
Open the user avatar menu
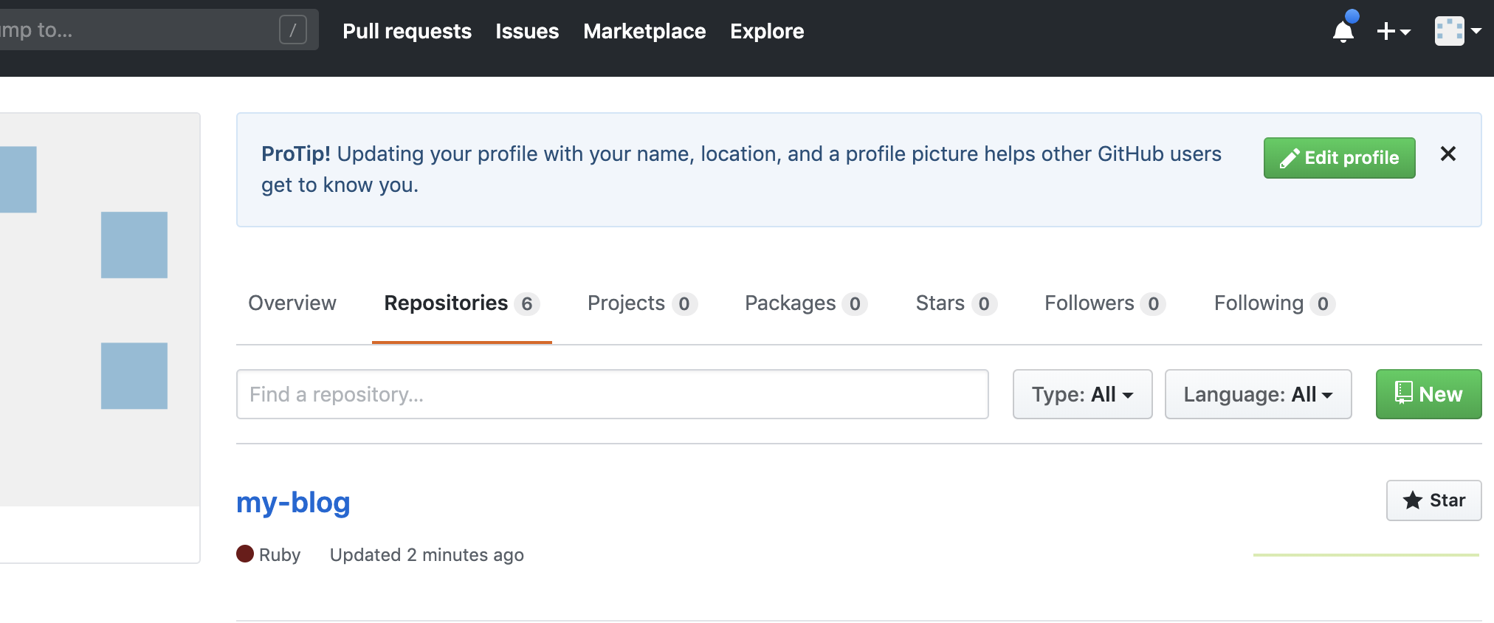(x=1458, y=31)
